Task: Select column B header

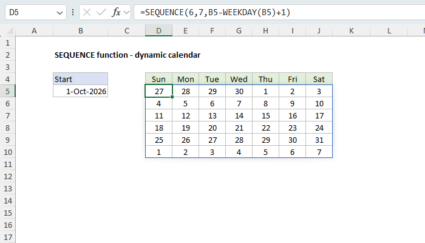Action: point(81,30)
